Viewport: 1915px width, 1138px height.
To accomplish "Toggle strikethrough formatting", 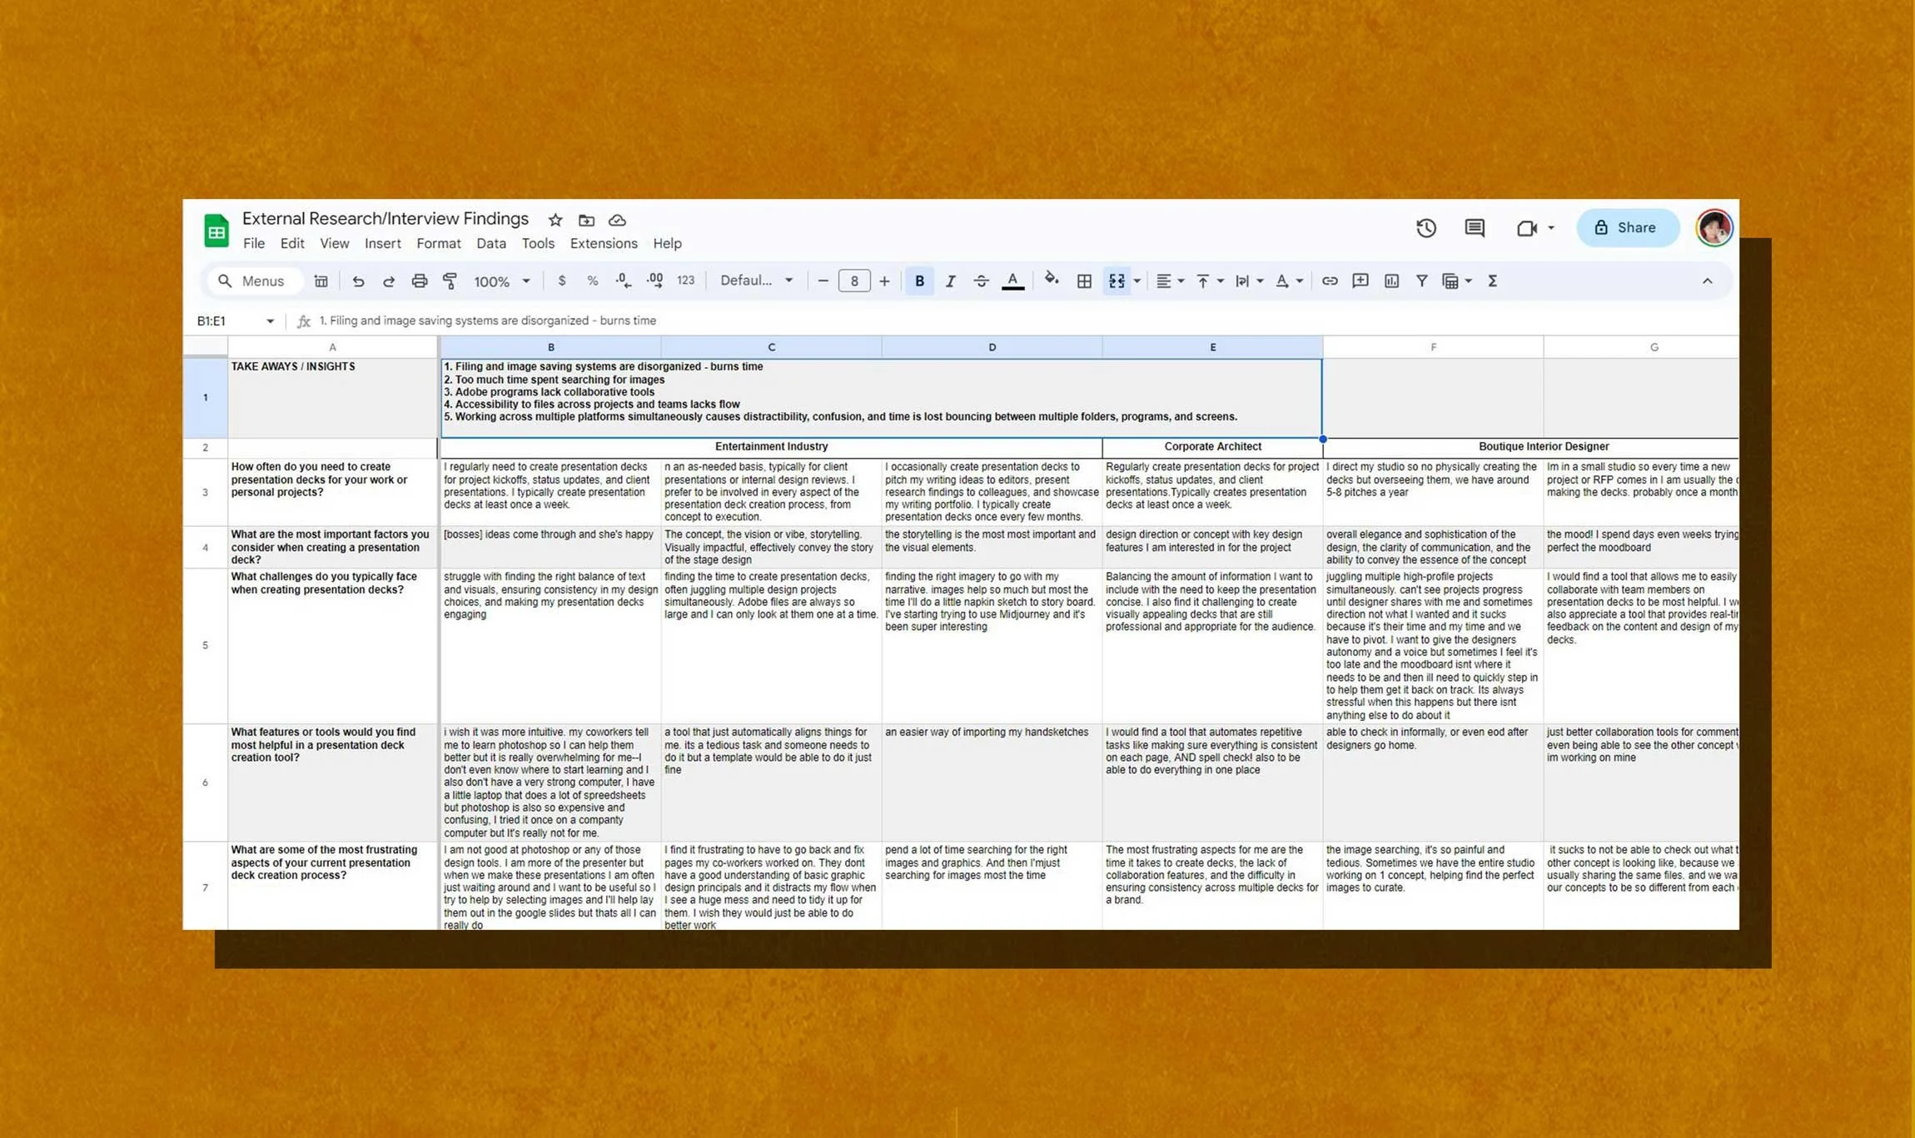I will coord(981,281).
